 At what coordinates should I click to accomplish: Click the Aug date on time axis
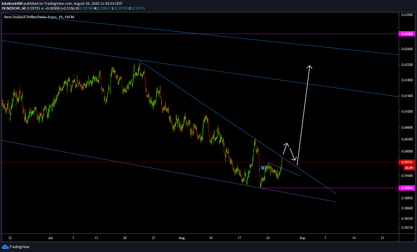pos(182,238)
